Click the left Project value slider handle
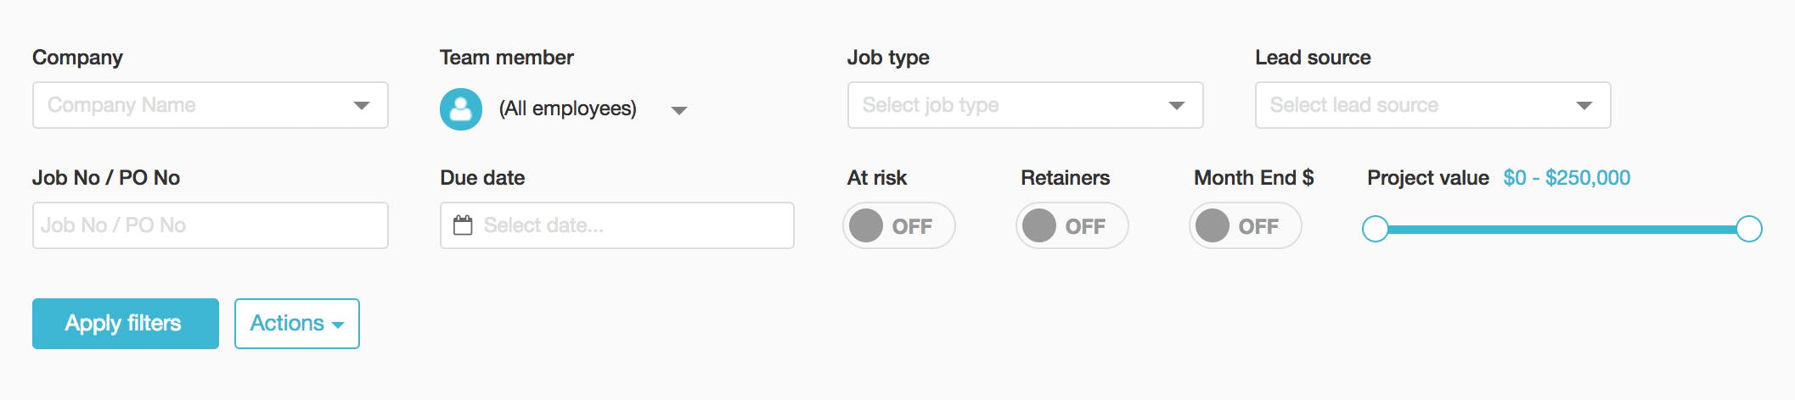The image size is (1795, 400). click(x=1376, y=229)
